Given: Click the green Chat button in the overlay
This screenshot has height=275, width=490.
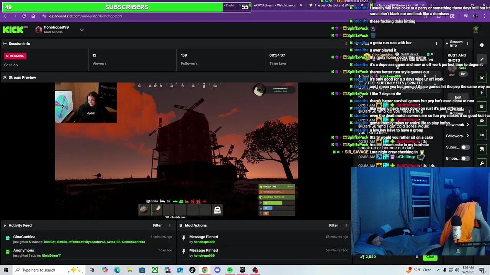Looking at the screenshot, I should tap(430, 257).
